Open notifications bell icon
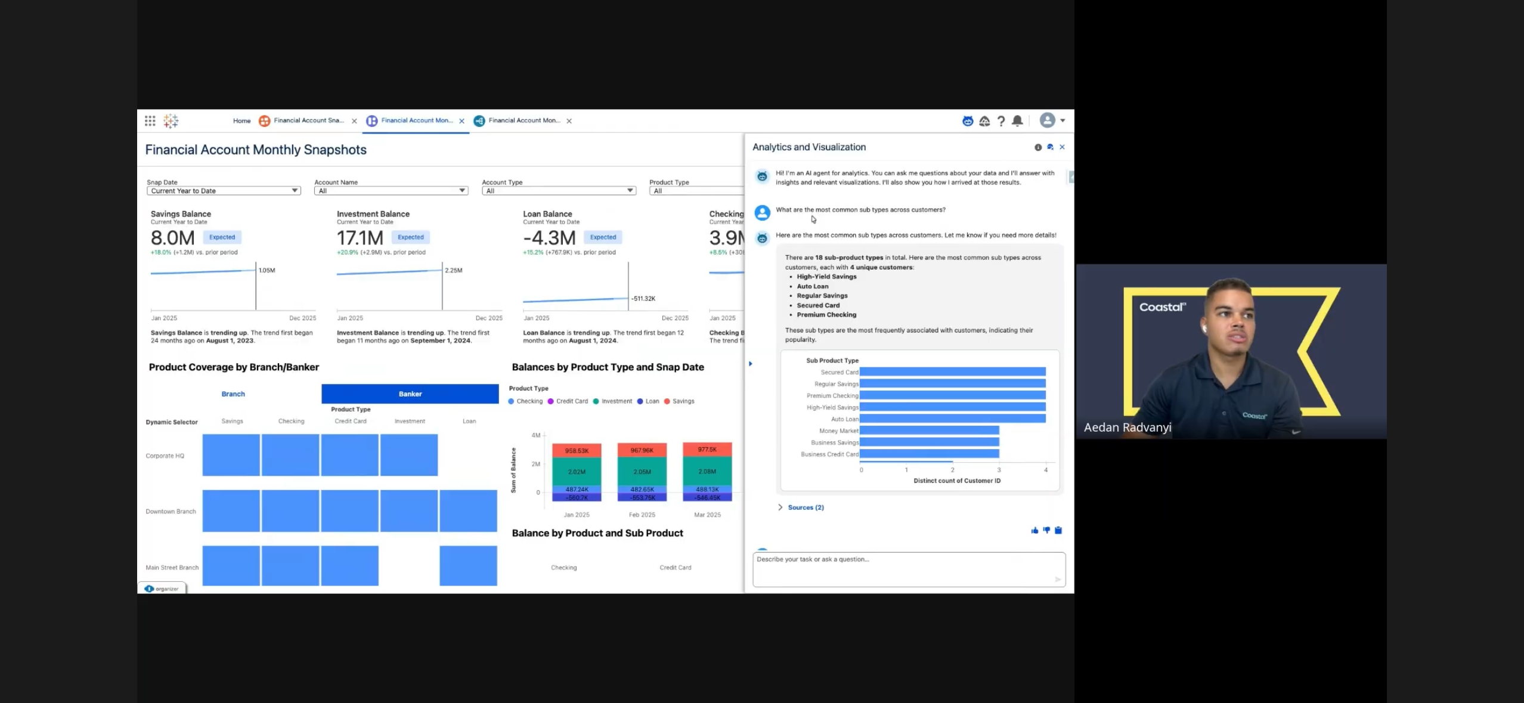 1018,121
